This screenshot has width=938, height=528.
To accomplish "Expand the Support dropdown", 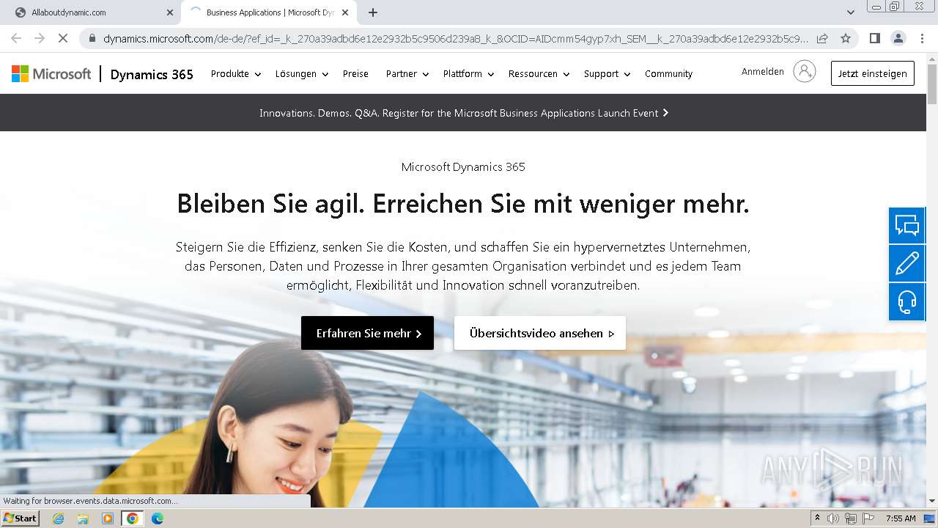I will pos(607,74).
